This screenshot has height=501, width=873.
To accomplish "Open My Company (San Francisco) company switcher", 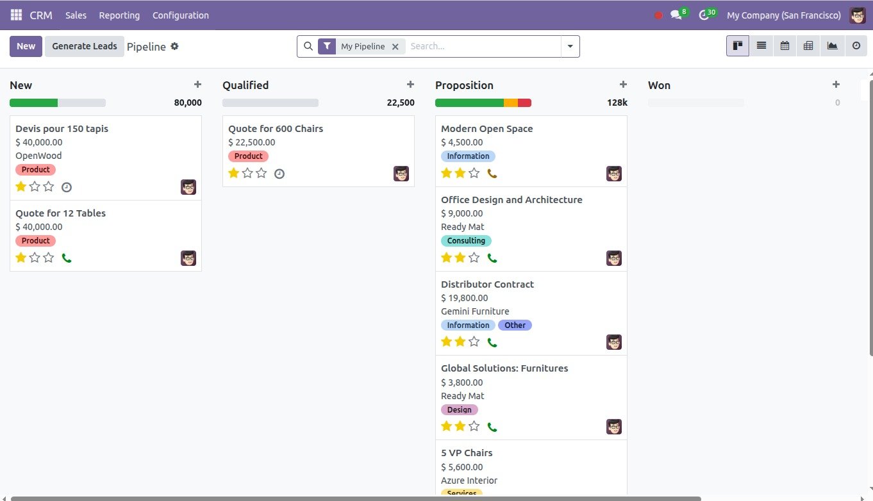I will coord(783,15).
